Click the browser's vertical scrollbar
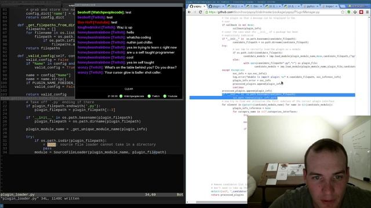Image resolution: width=371 pixels, height=208 pixels. click(369, 66)
